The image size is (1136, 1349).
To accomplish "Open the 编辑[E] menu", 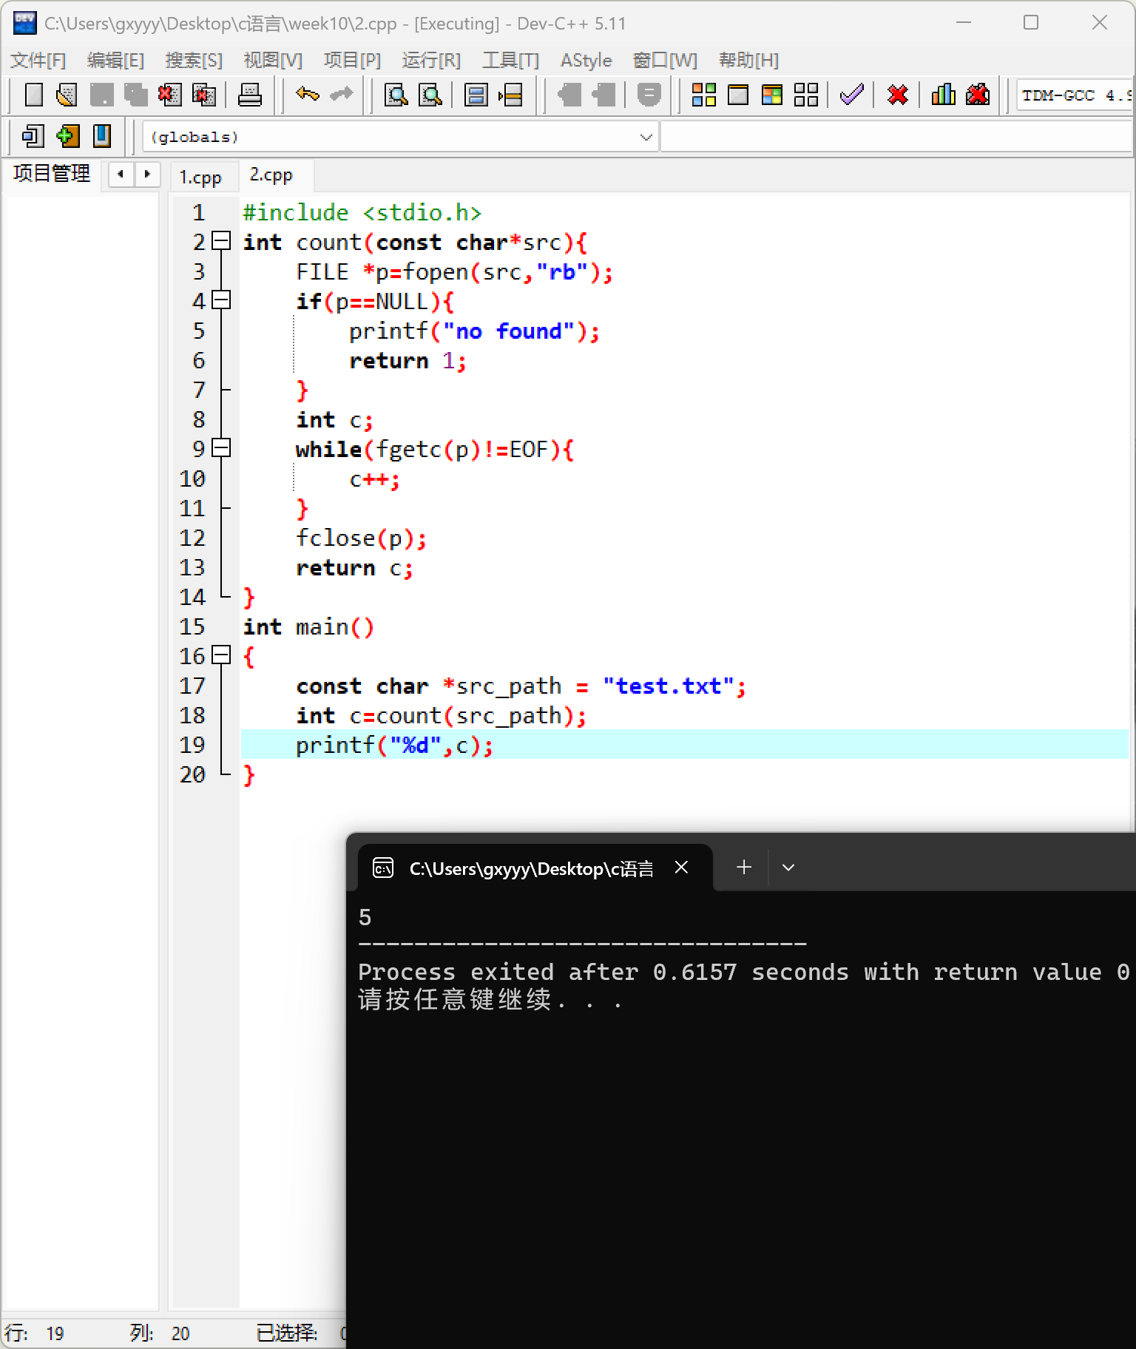I will click(x=115, y=60).
